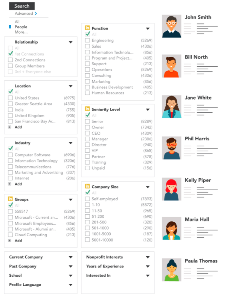Viewport: 232px width, 297px height.
Task: Click the LinkedIn icon beside Seniority Level
Action: (x=87, y=109)
